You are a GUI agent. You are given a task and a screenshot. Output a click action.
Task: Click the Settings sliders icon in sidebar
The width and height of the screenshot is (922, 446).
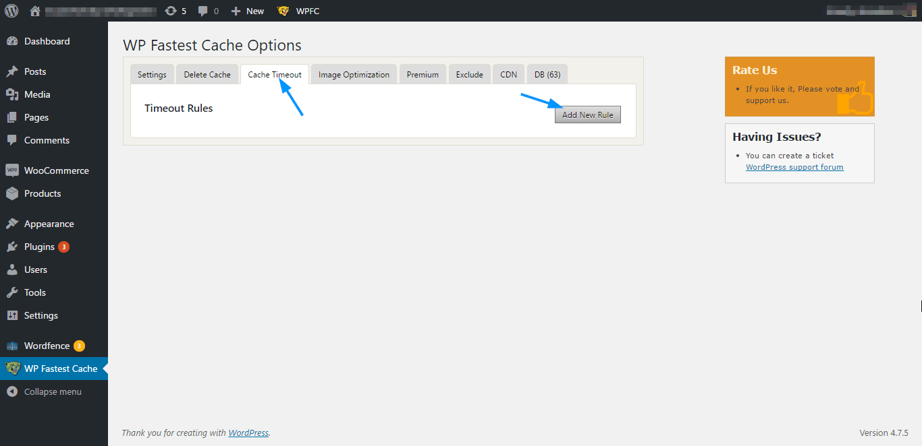pyautogui.click(x=12, y=315)
